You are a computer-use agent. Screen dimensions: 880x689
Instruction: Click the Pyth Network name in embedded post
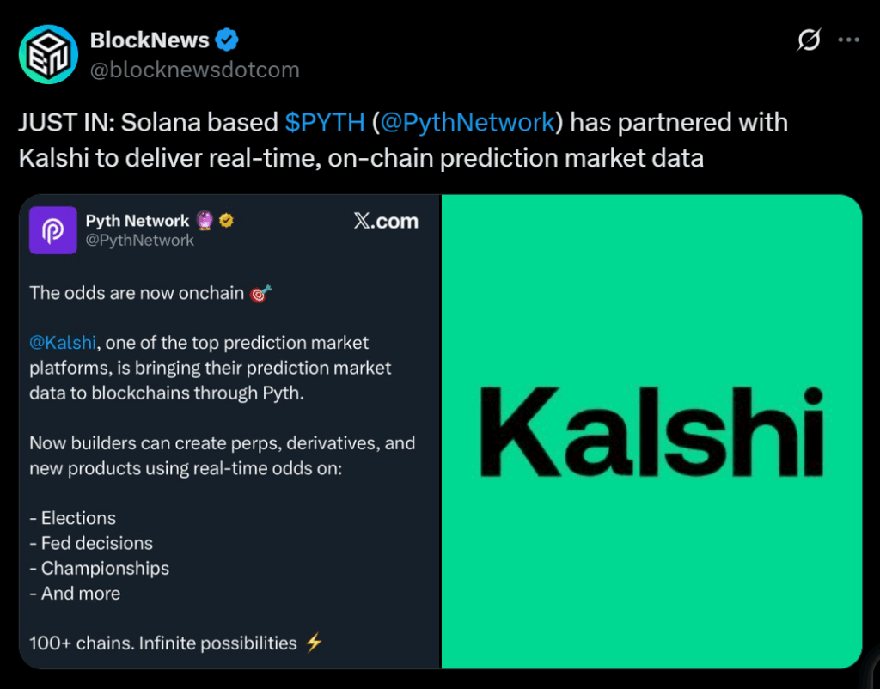point(137,221)
